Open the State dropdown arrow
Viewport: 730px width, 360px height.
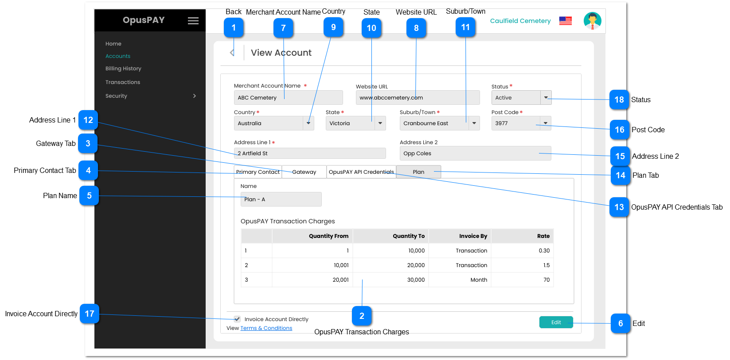(x=380, y=123)
